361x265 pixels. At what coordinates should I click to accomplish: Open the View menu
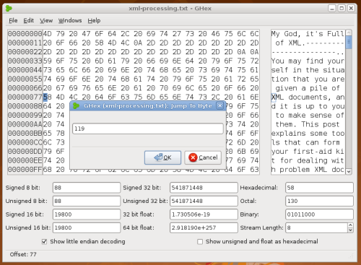46,21
